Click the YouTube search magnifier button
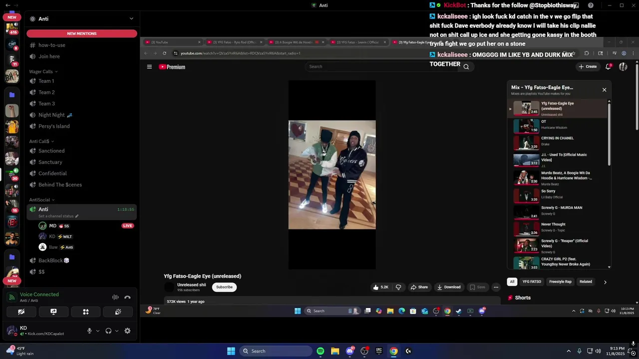This screenshot has width=639, height=359. [466, 67]
